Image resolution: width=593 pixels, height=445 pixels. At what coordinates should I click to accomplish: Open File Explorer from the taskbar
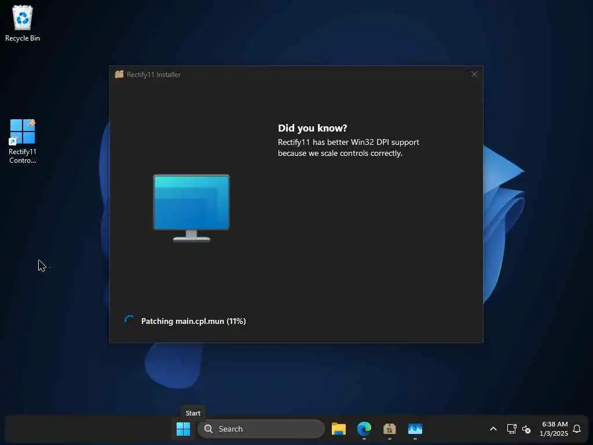pyautogui.click(x=338, y=429)
